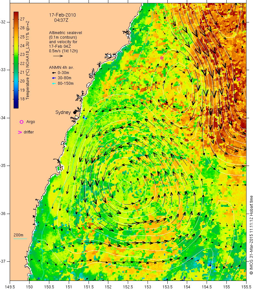Click the 0.5m/s velocity scale arrow
This screenshot has height=289, width=253.
58,56
